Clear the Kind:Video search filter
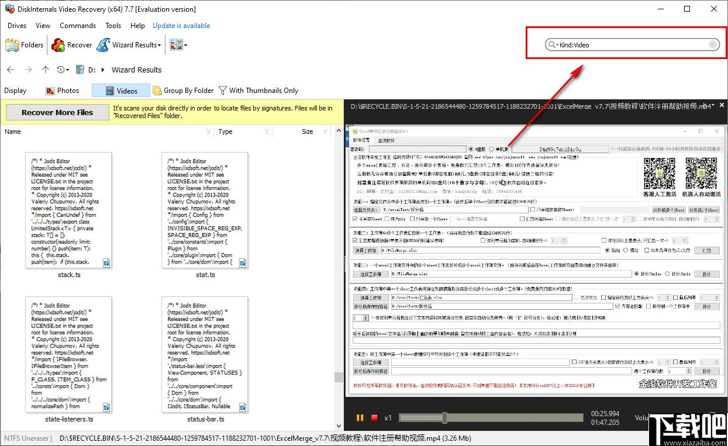 tap(712, 45)
